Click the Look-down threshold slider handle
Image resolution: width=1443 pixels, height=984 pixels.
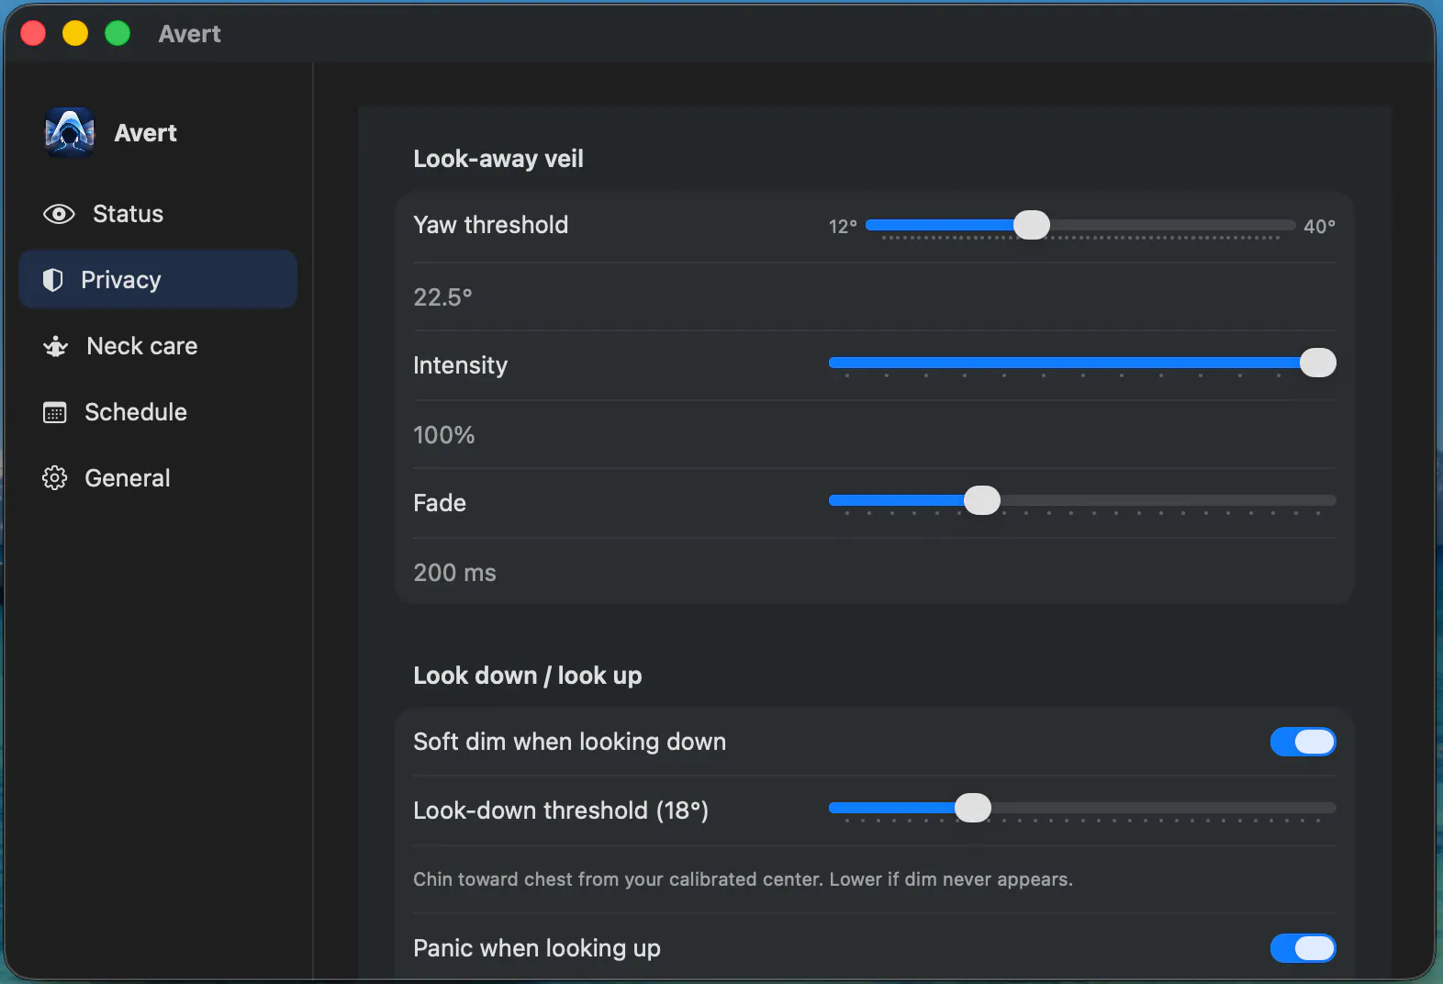click(973, 808)
